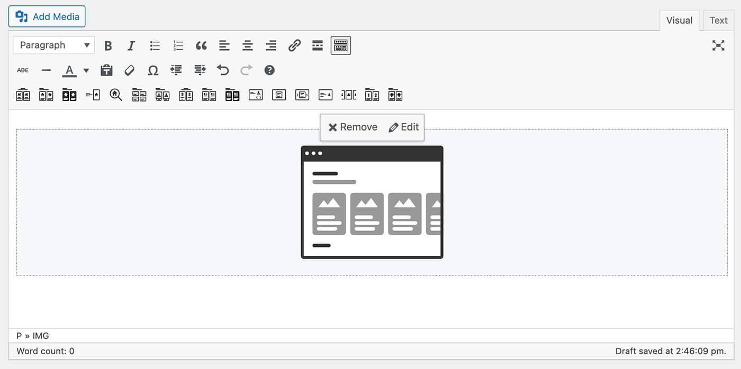Apply blockquote formatting
741x369 pixels.
click(x=201, y=46)
